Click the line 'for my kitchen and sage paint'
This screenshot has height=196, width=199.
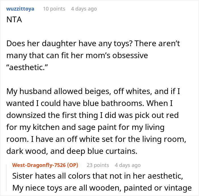point(85,127)
